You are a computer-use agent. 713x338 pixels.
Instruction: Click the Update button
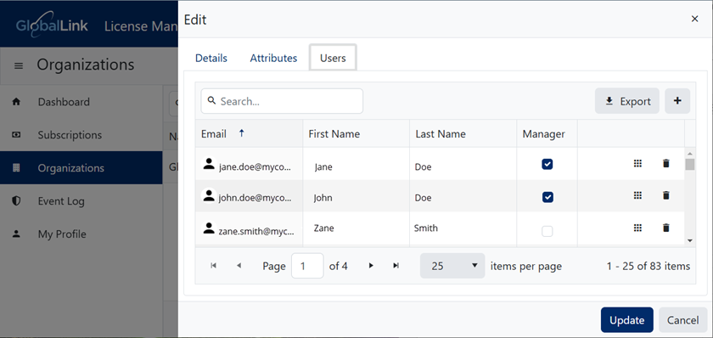click(627, 320)
